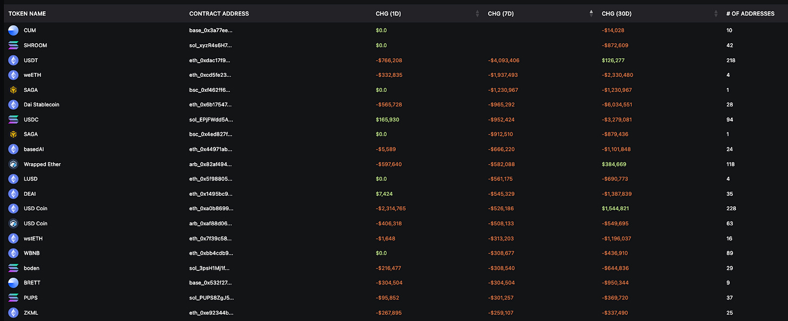The height and width of the screenshot is (321, 788).
Task: Sort by the CHG (7D) column arrows
Action: (x=591, y=14)
